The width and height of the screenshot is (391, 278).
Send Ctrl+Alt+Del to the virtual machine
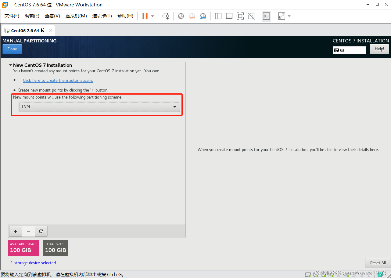click(x=166, y=16)
